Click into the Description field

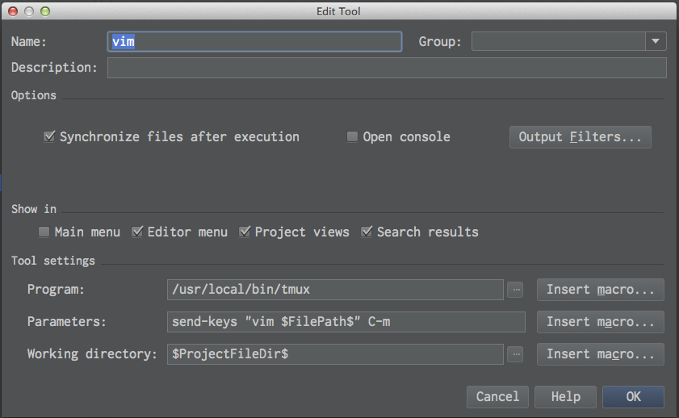click(387, 68)
